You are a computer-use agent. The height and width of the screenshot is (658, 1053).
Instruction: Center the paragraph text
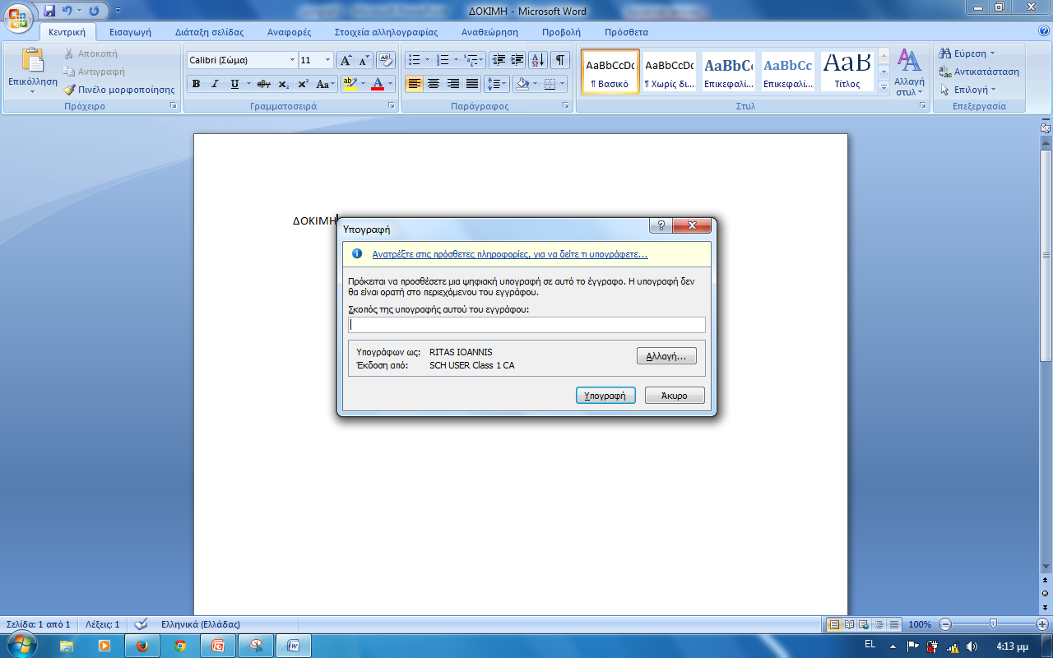pyautogui.click(x=433, y=84)
